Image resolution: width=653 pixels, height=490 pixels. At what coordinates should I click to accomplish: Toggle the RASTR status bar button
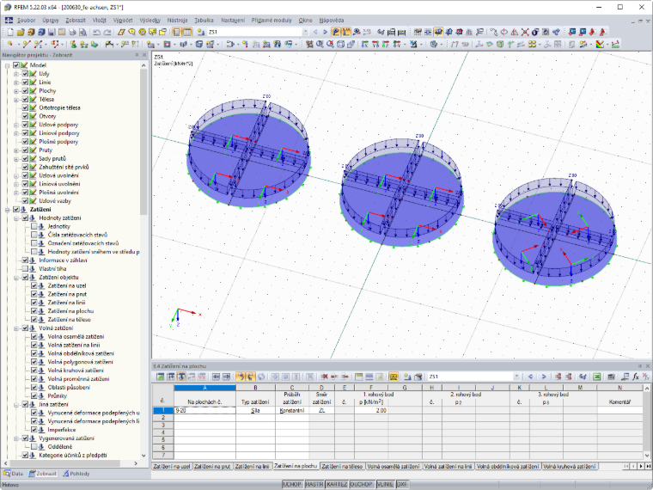[314, 484]
